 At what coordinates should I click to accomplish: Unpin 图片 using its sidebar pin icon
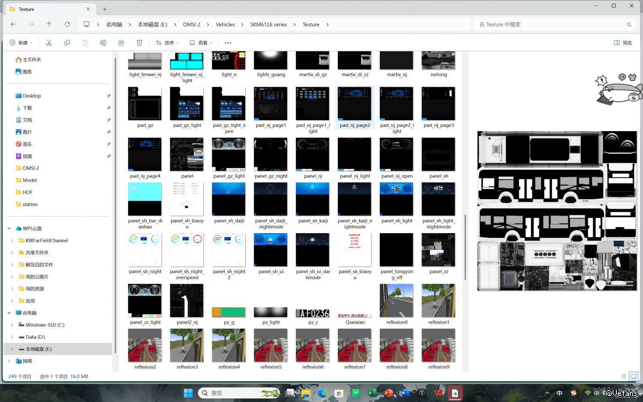[109, 132]
